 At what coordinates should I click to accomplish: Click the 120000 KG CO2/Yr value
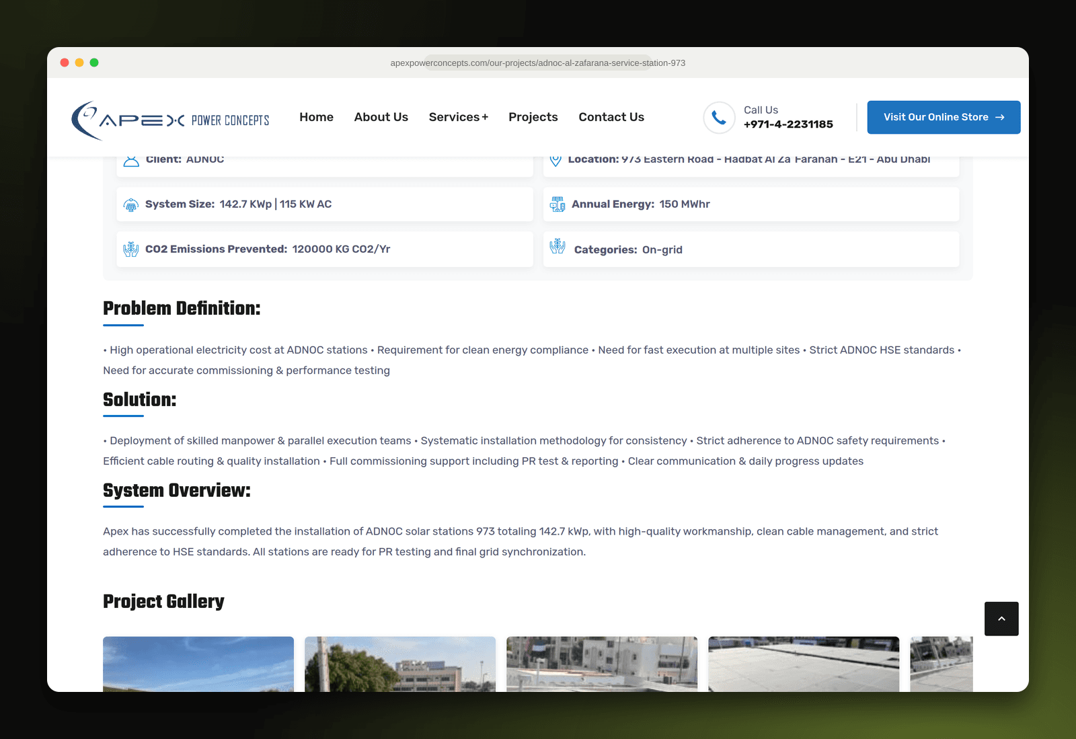click(x=341, y=249)
